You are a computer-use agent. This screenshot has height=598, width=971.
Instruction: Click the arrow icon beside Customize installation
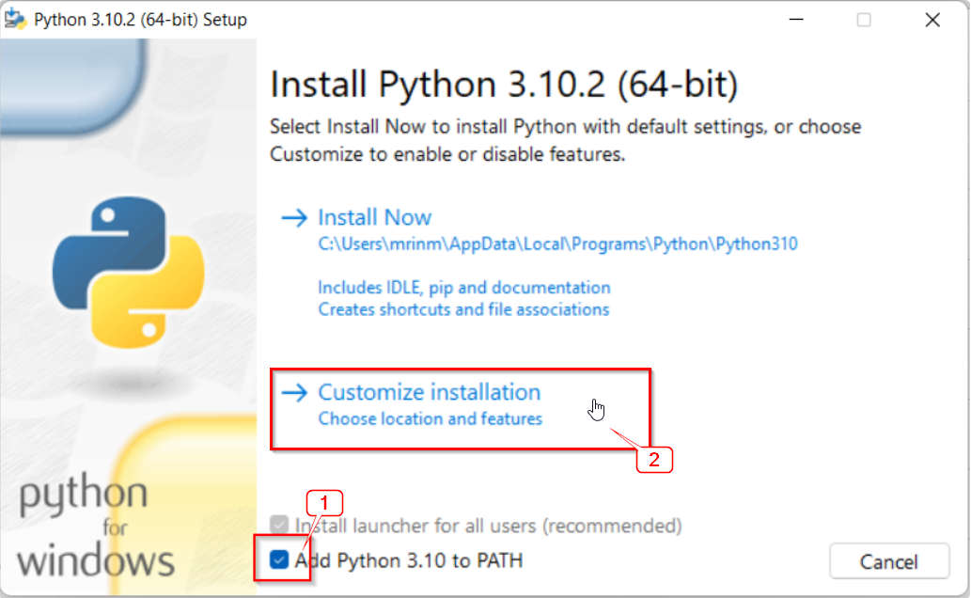coord(294,393)
